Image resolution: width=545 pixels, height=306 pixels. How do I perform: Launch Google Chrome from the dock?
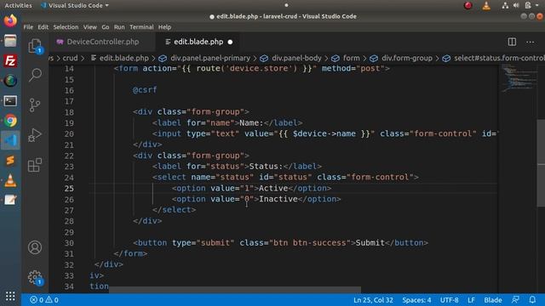point(10,121)
